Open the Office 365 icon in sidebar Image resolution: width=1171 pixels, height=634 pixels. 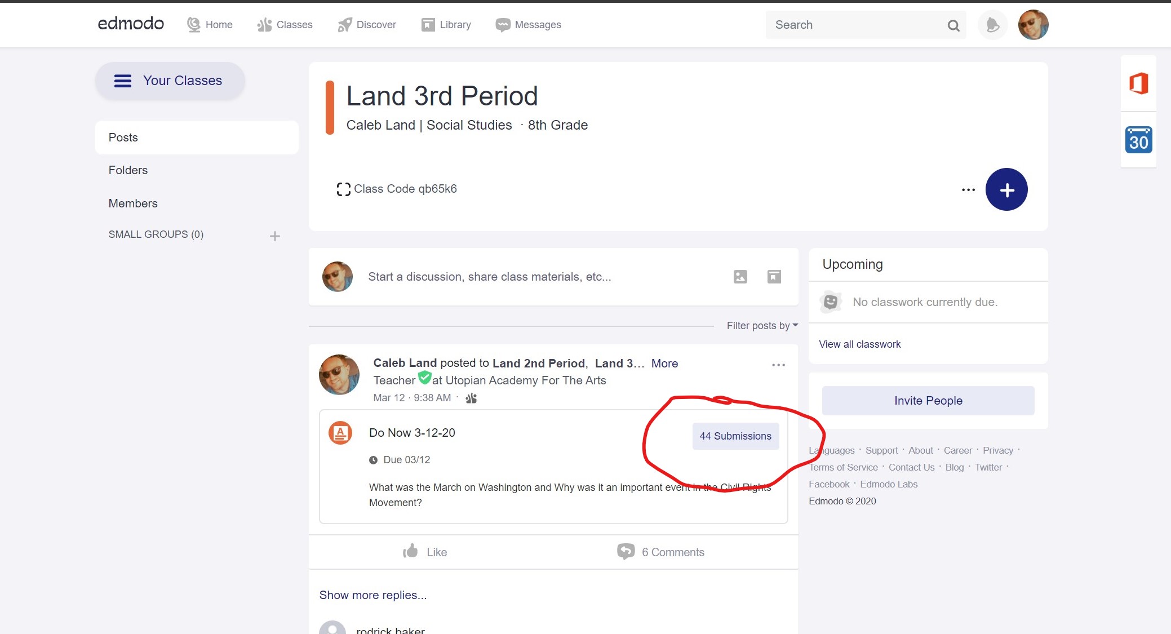tap(1138, 83)
